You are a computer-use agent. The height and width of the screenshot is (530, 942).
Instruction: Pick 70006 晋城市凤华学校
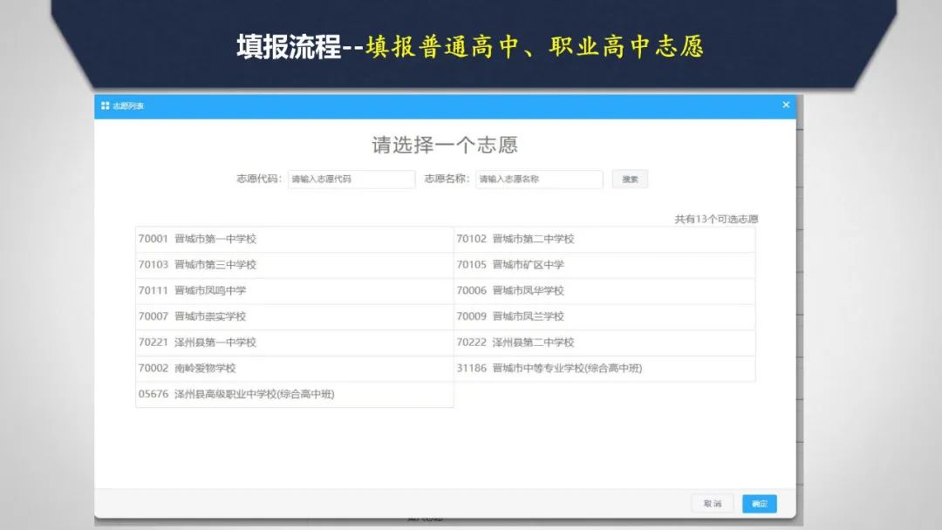(x=604, y=290)
